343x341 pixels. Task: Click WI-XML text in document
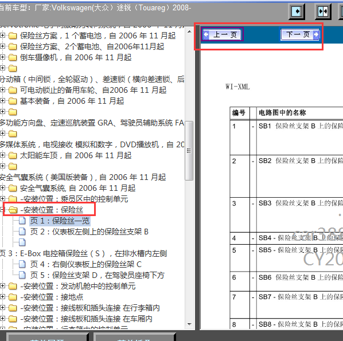point(237,87)
